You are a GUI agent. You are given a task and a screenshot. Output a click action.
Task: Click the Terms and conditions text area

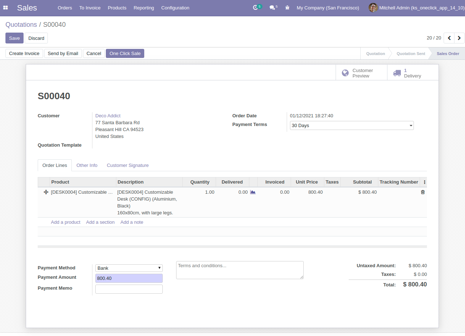[x=240, y=270]
